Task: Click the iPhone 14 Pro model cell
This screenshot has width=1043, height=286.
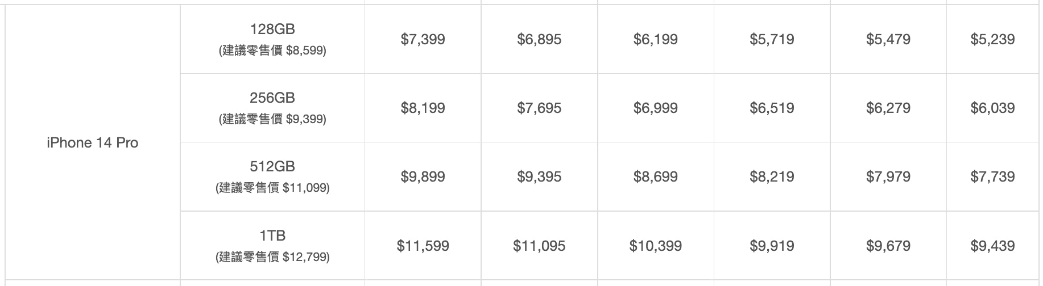Action: click(x=93, y=142)
